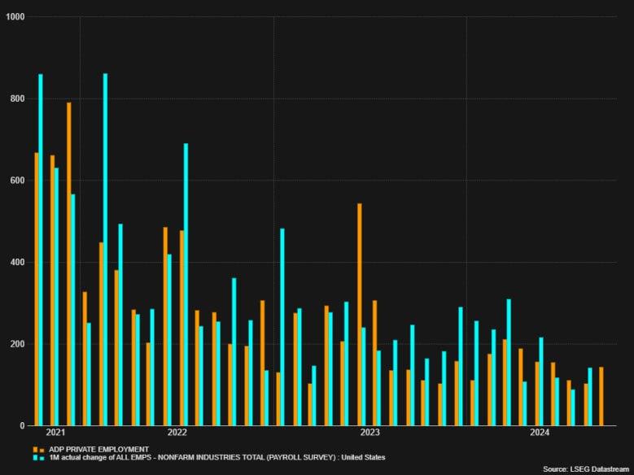This screenshot has width=634, height=475.
Task: Click the orange ADP Private Employment legend swatch
Action: (x=36, y=449)
